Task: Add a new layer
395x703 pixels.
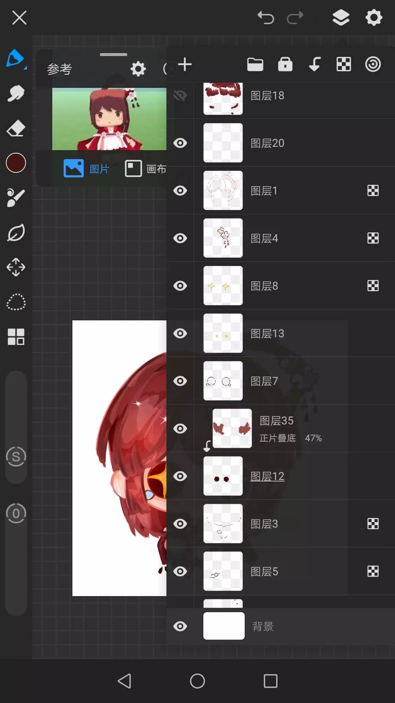Action: click(185, 64)
